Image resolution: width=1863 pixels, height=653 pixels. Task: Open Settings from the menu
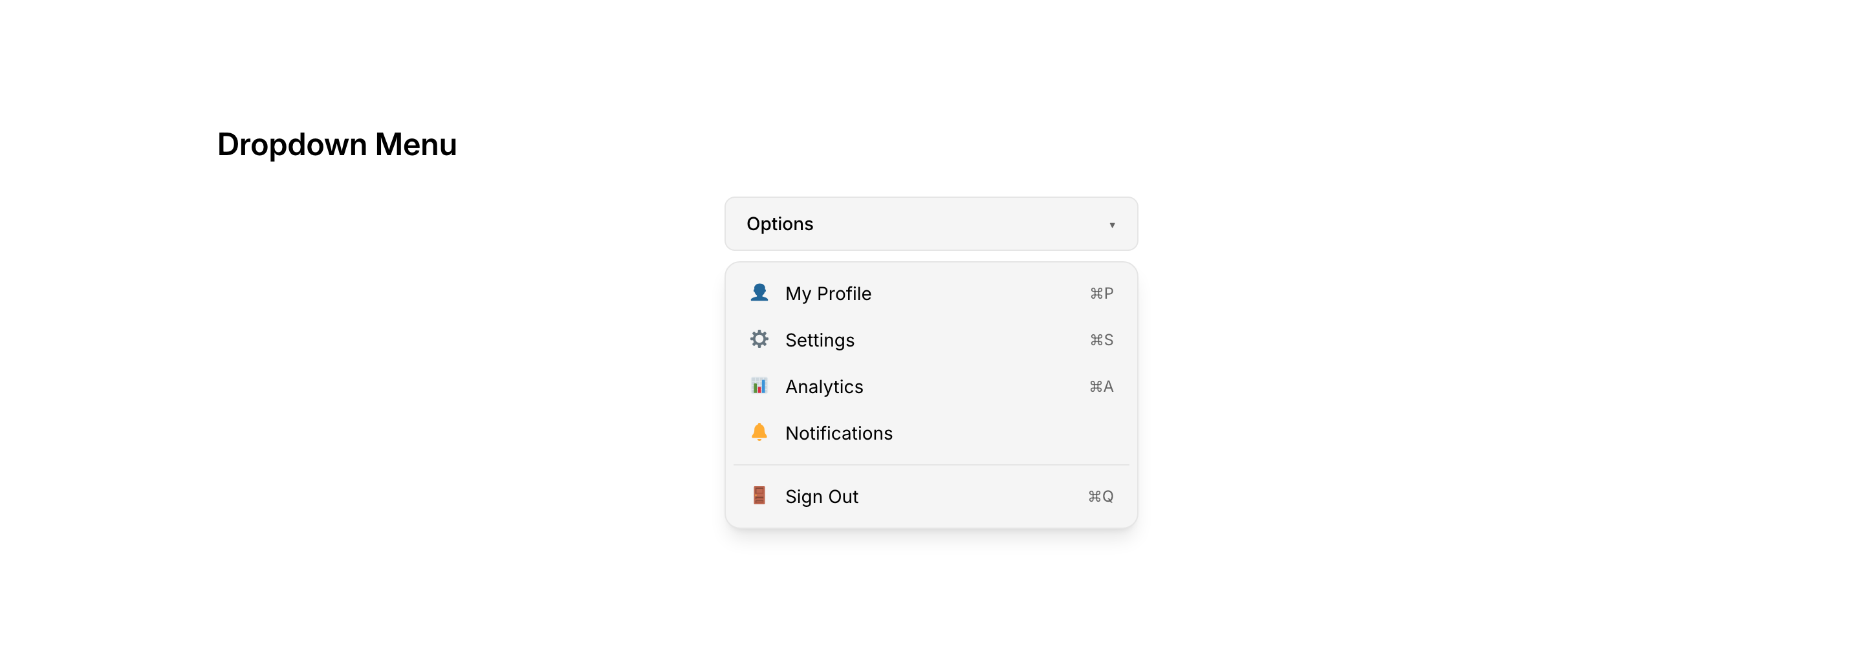tap(820, 340)
